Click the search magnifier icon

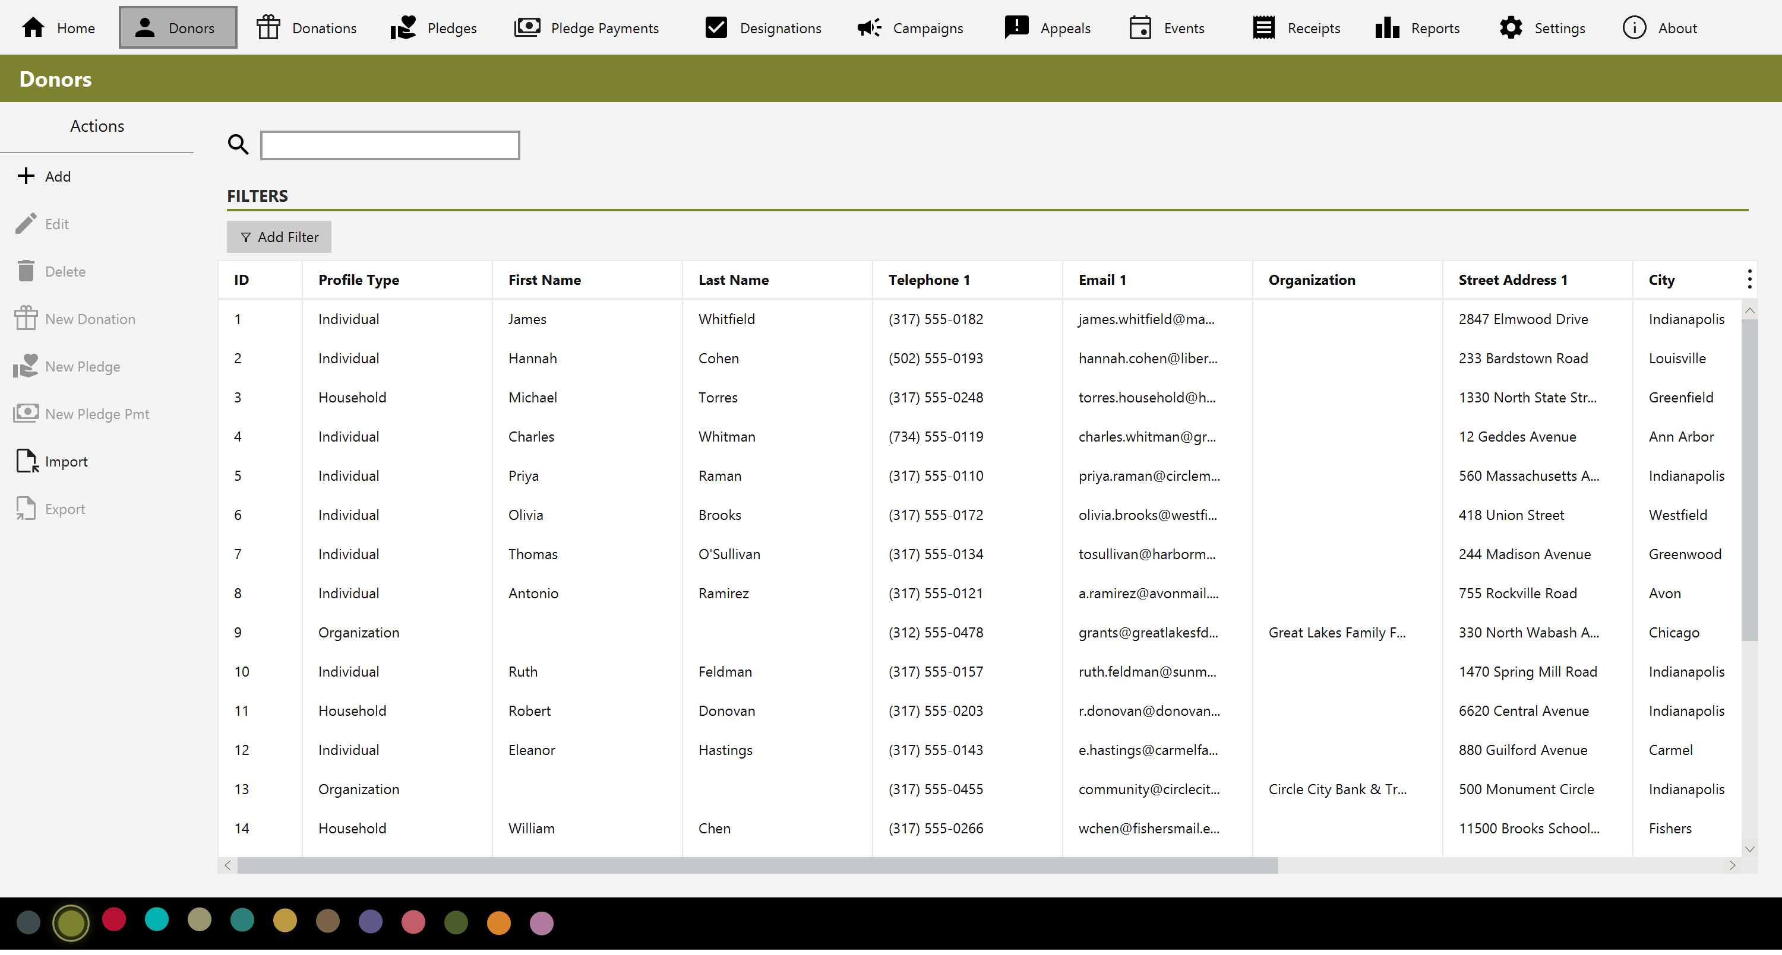click(238, 145)
